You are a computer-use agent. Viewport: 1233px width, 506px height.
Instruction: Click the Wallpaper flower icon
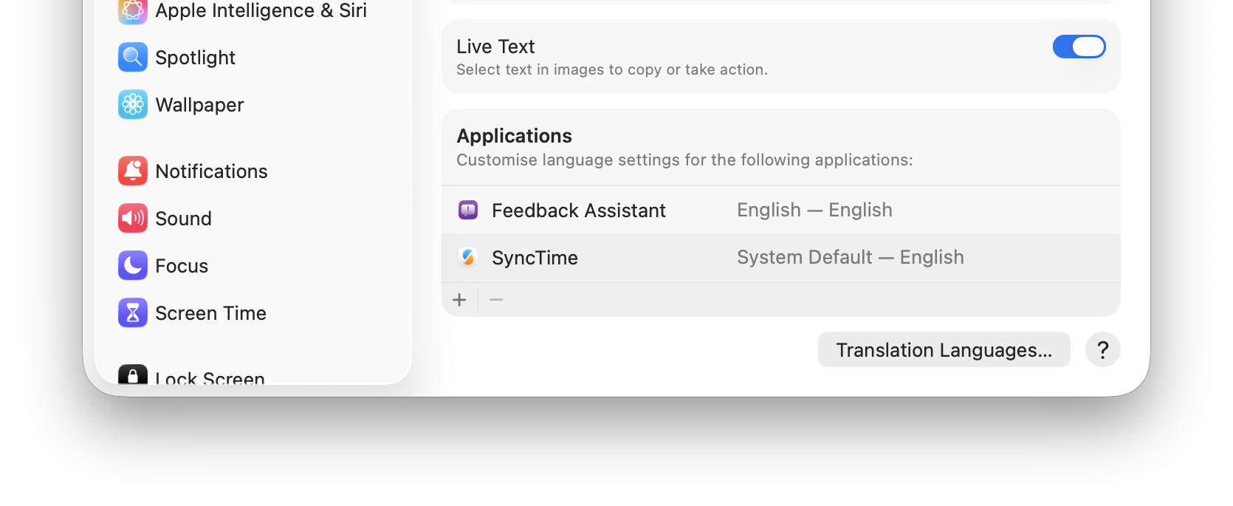[x=133, y=105]
